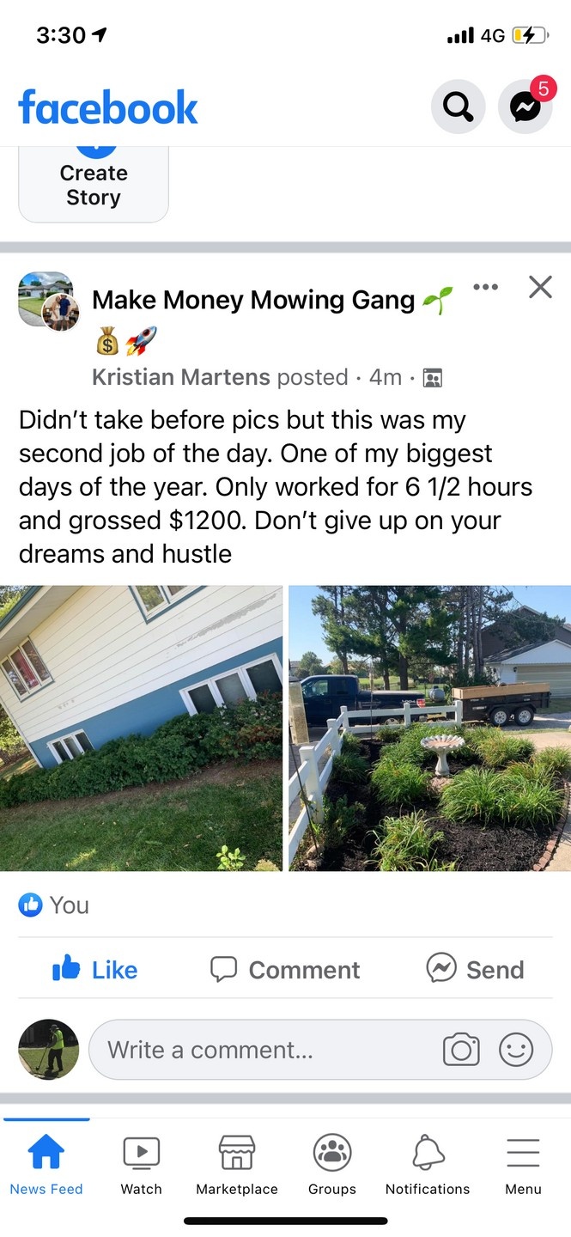This screenshot has height=1237, width=571.
Task: Tap camera icon in comment box
Action: pos(461,1050)
